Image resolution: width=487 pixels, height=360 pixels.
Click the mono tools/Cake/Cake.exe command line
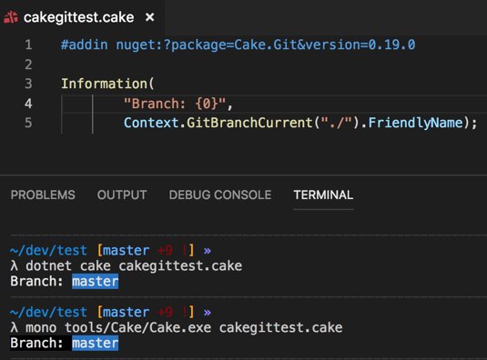184,327
